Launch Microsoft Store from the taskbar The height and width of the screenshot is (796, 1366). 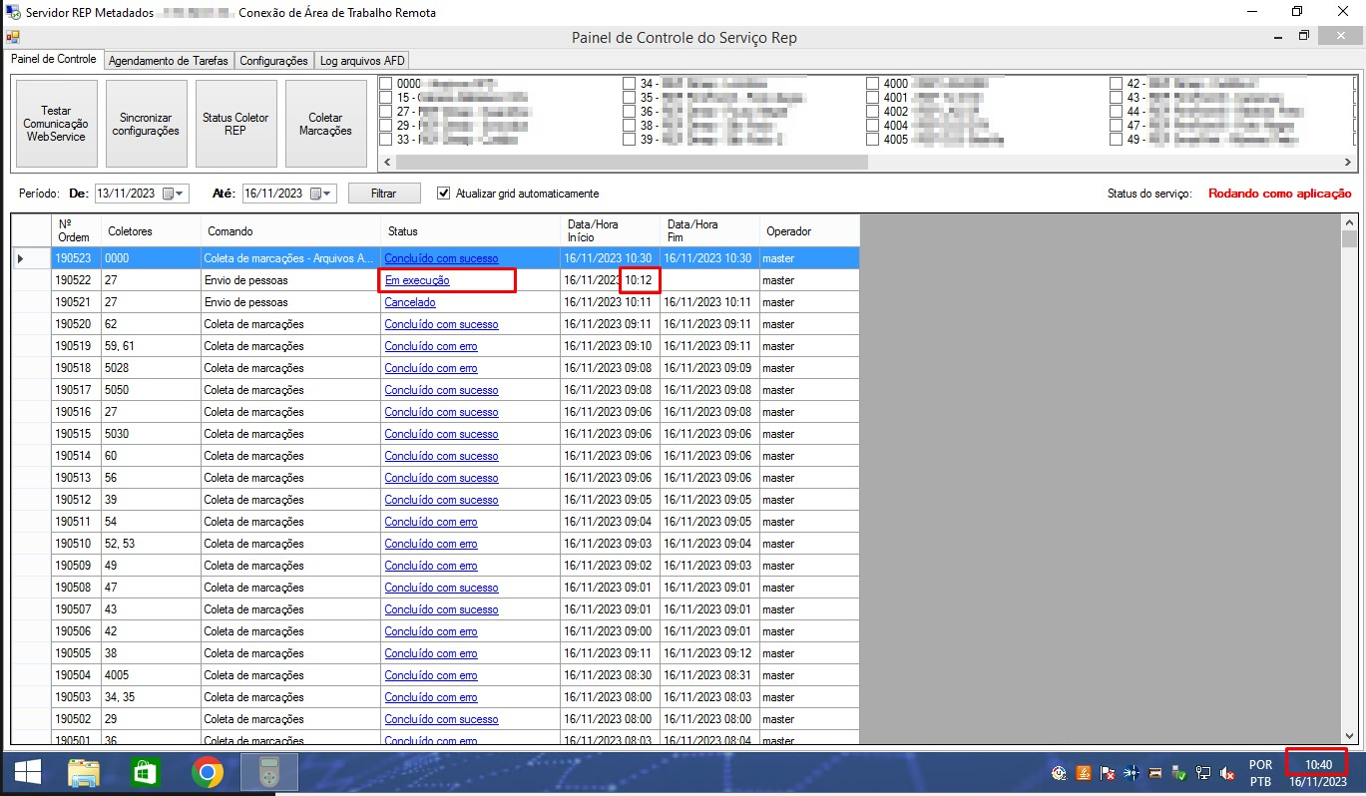click(146, 772)
